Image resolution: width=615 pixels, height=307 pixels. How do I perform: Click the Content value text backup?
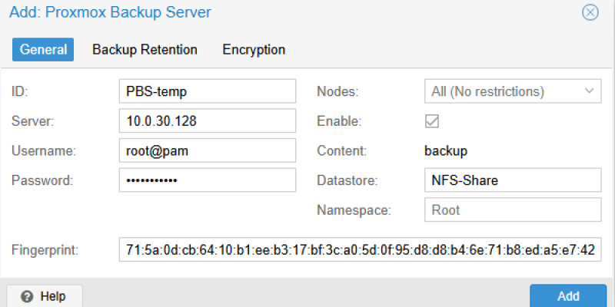446,150
